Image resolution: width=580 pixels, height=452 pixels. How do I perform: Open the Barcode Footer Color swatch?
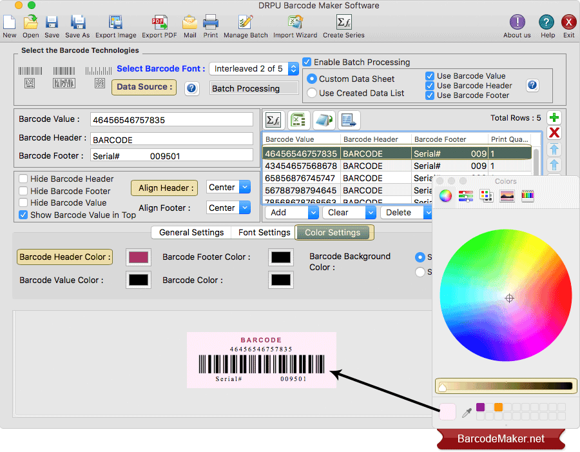point(281,257)
